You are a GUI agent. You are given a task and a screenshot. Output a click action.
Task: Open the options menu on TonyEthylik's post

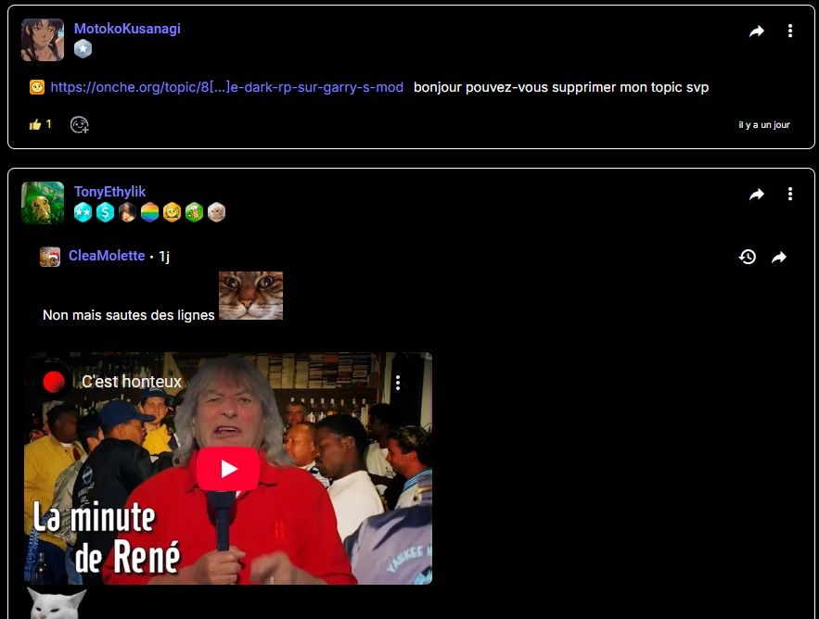789,194
